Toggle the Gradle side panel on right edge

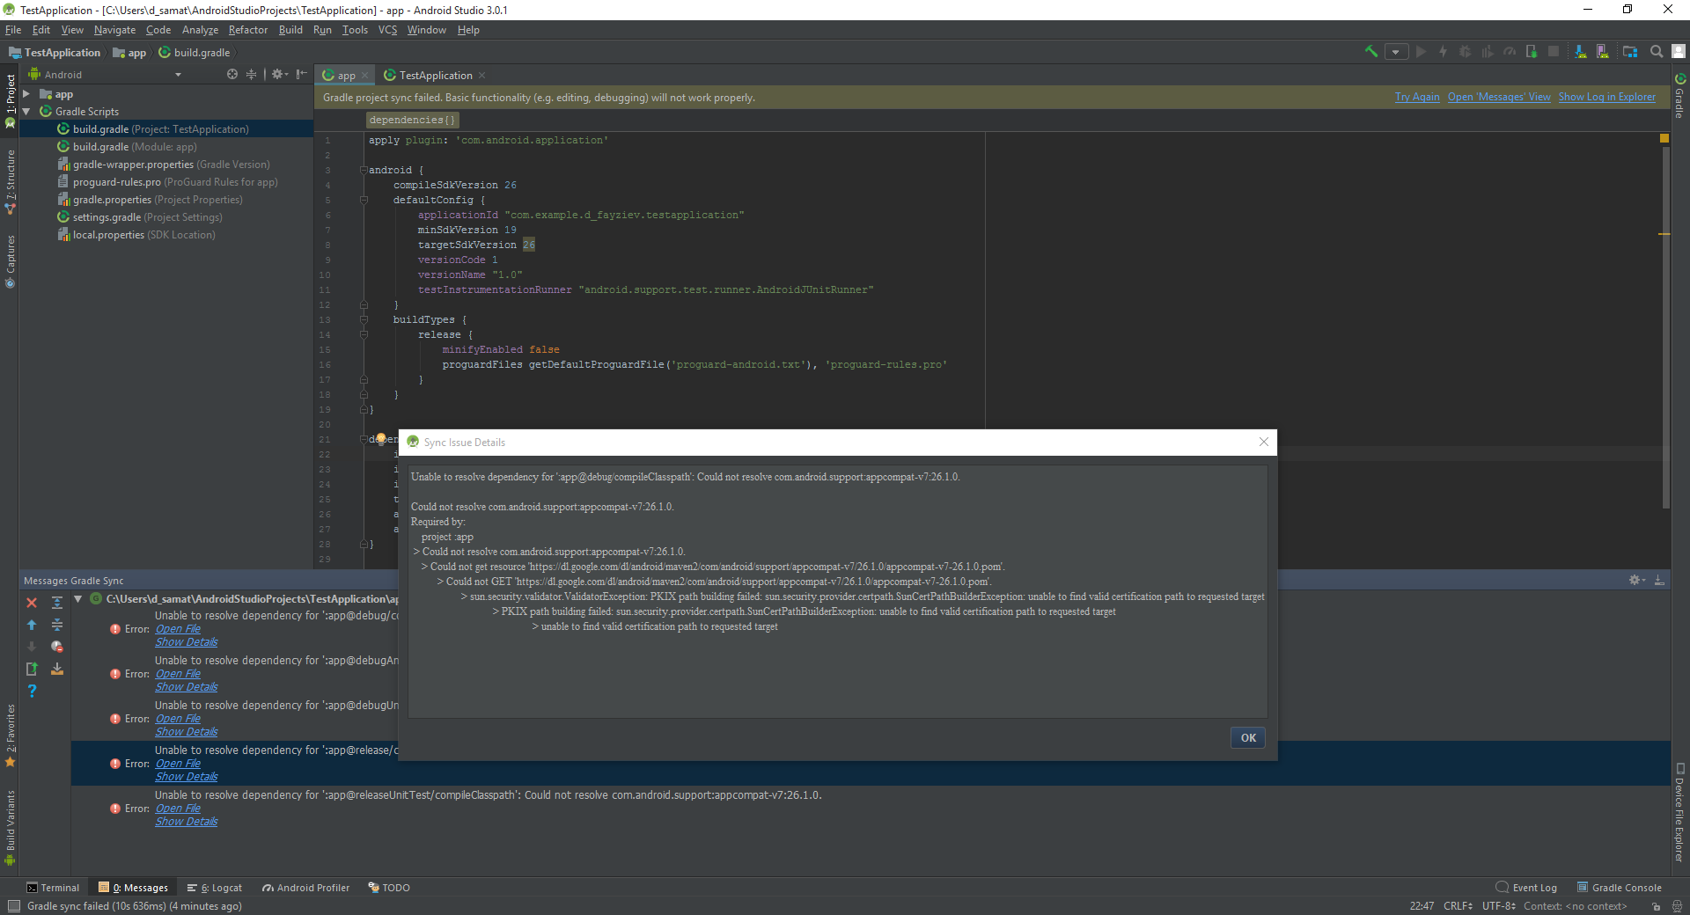[1679, 96]
